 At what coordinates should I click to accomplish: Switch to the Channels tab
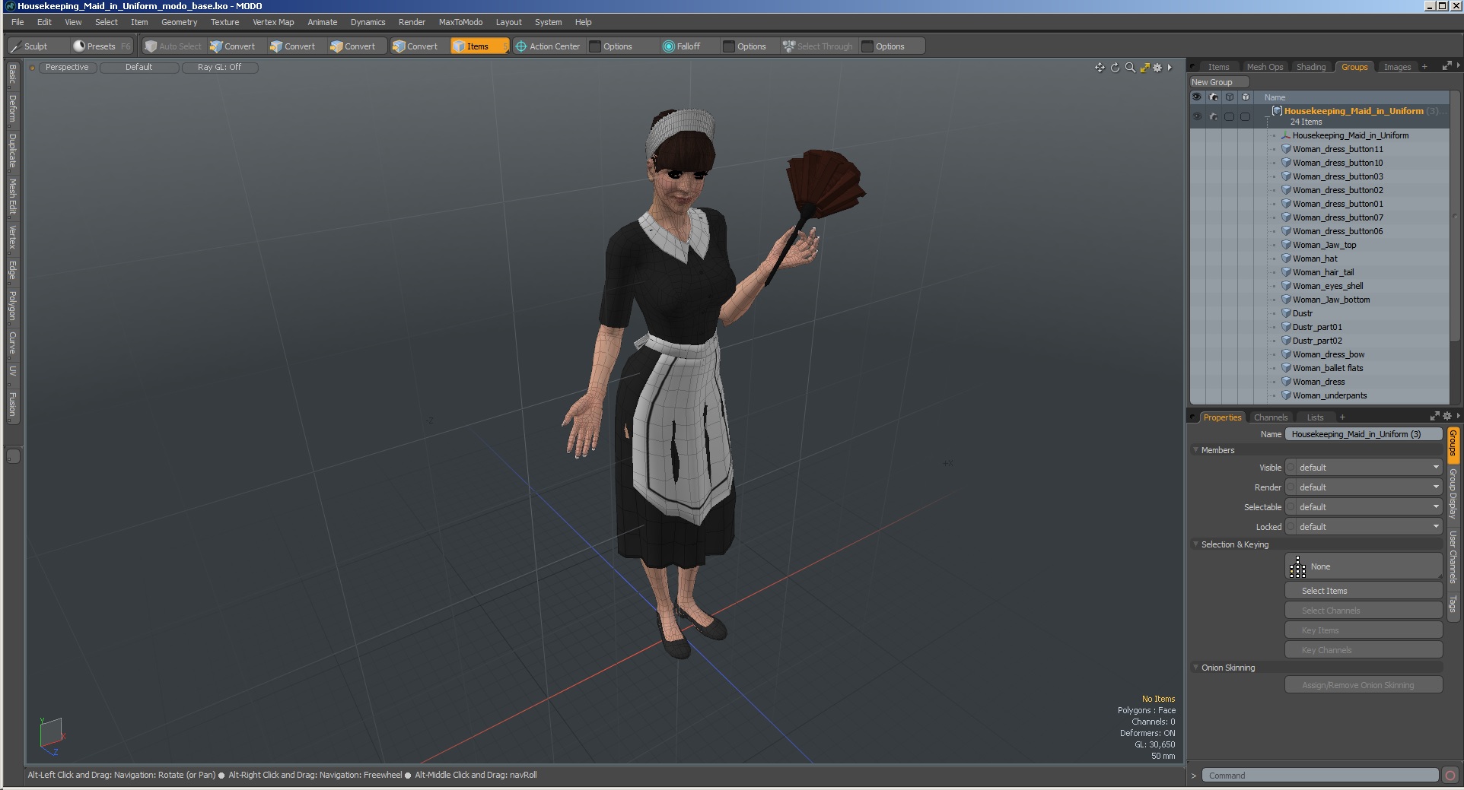1271,417
